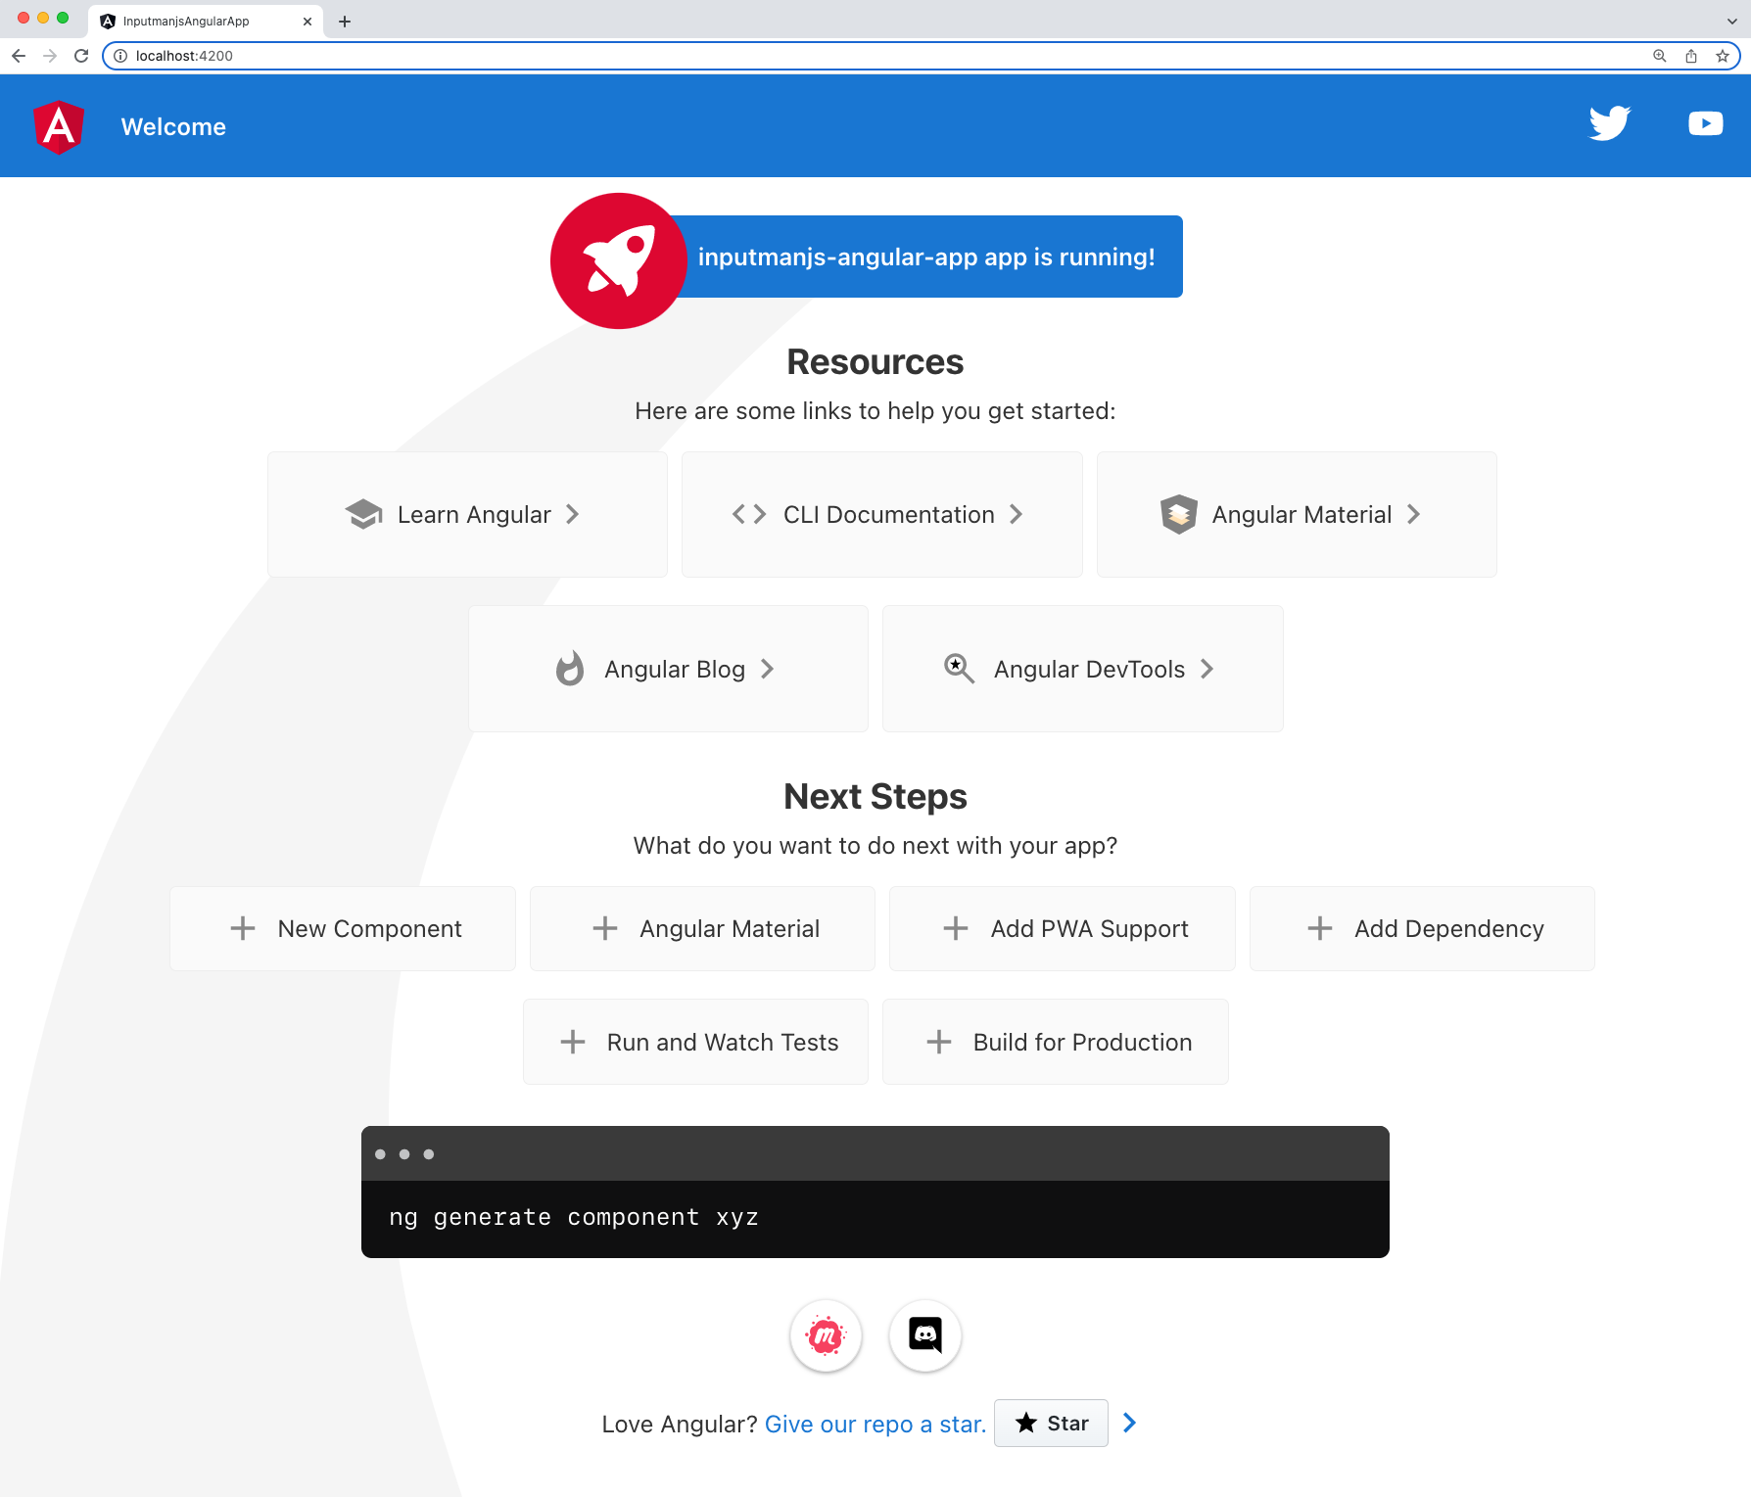Click blue chevron after Star button
The width and height of the screenshot is (1751, 1497).
1130,1423
